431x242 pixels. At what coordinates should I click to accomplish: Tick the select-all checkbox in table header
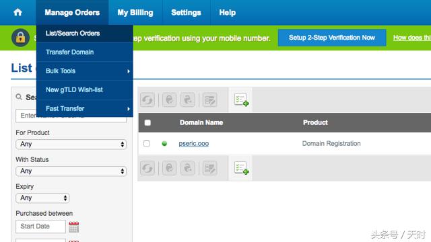(x=147, y=122)
